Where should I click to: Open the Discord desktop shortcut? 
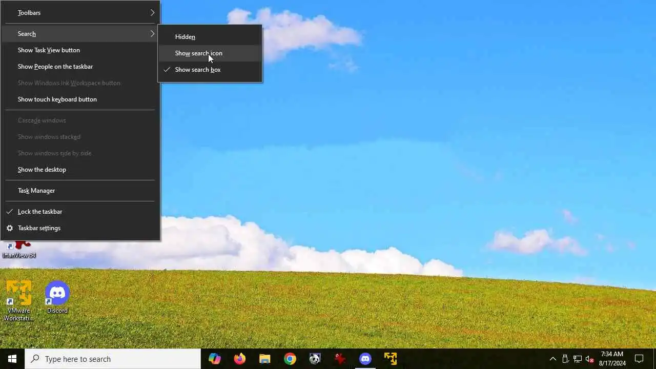click(57, 297)
